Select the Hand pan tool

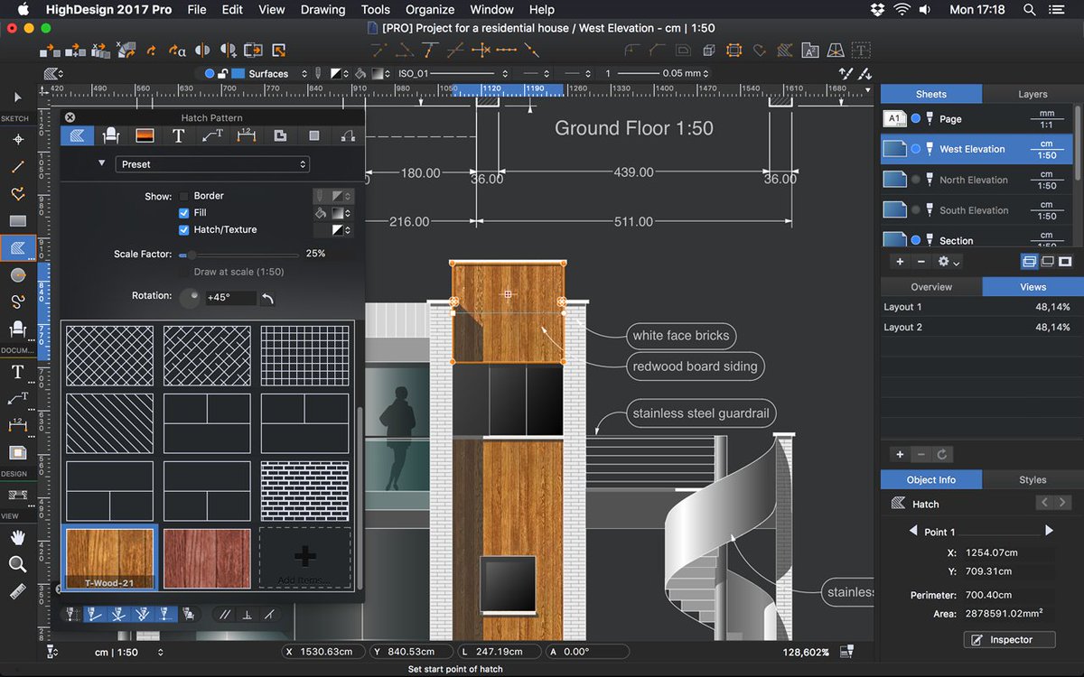(x=17, y=537)
